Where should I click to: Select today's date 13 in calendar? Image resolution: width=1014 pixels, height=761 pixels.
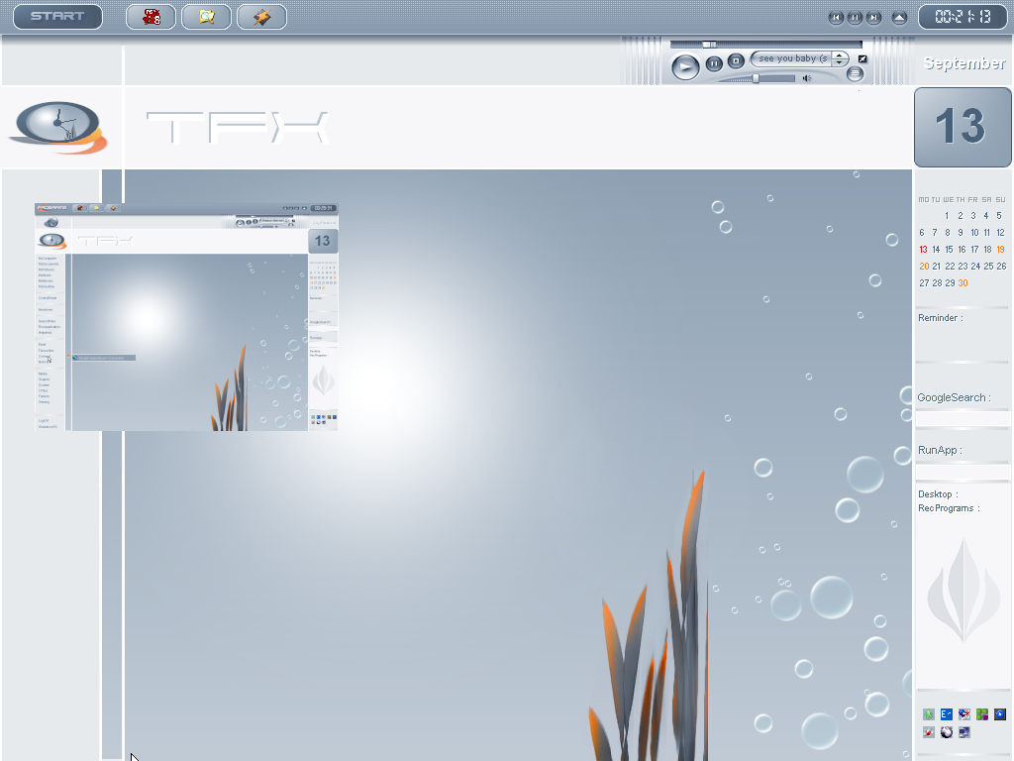tap(923, 249)
